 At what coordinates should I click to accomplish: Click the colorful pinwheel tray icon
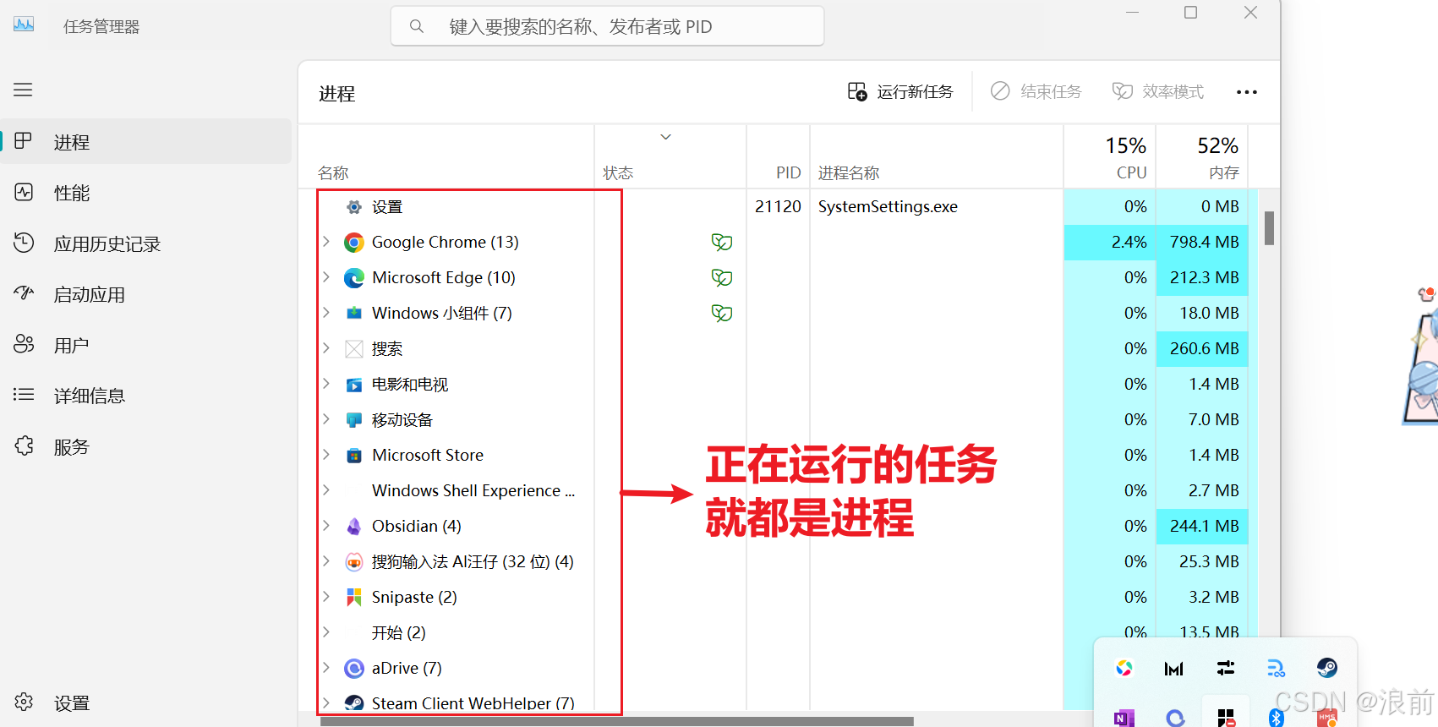1124,668
